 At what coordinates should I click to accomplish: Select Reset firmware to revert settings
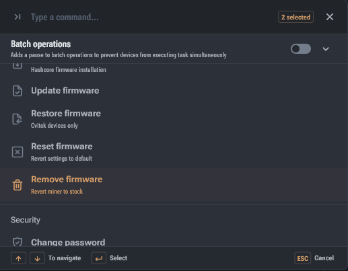tap(174, 152)
